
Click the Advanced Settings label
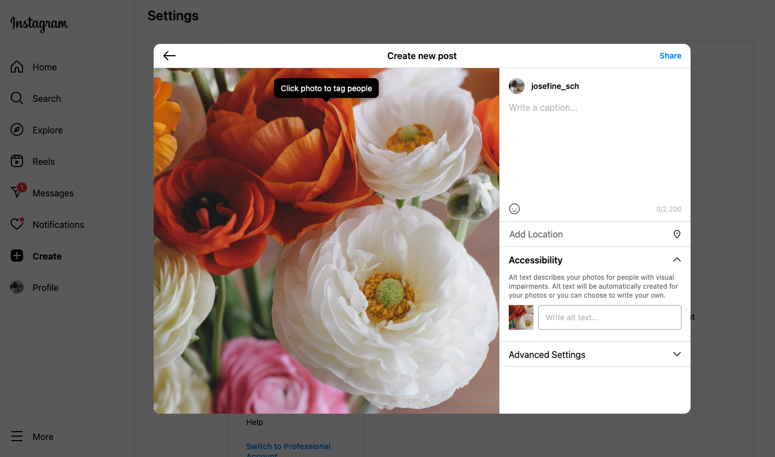(547, 355)
